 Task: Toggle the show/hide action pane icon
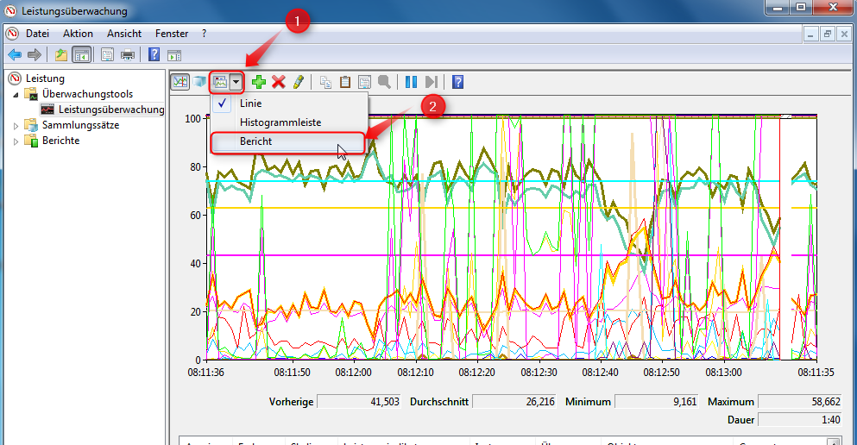point(174,55)
